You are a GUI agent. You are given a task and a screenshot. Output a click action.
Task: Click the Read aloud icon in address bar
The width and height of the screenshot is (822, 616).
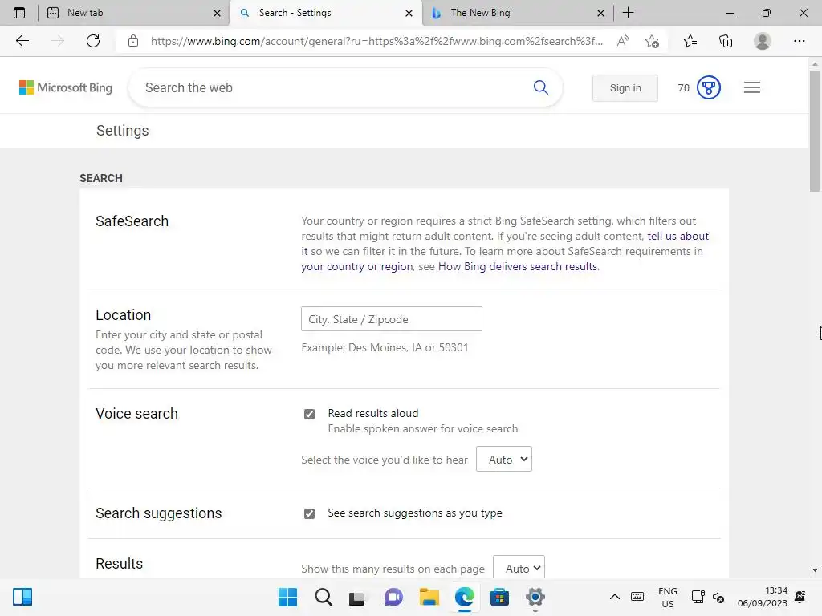(x=623, y=41)
